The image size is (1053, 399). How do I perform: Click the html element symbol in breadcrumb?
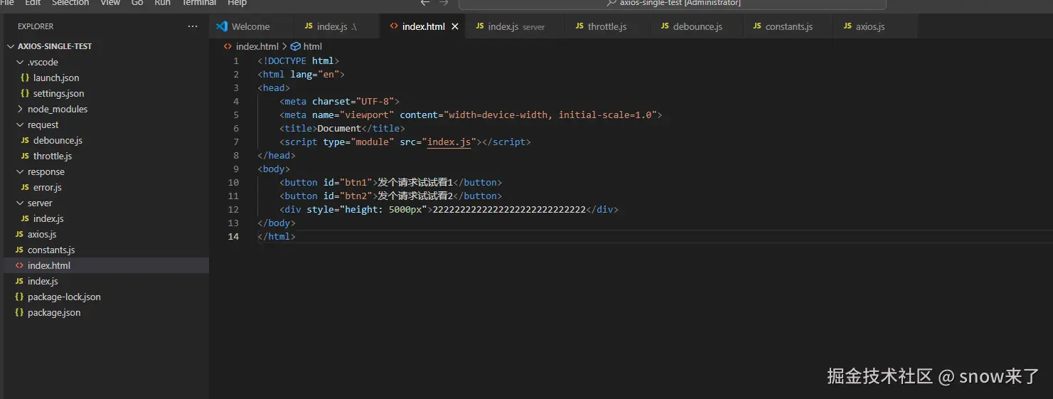tap(296, 46)
